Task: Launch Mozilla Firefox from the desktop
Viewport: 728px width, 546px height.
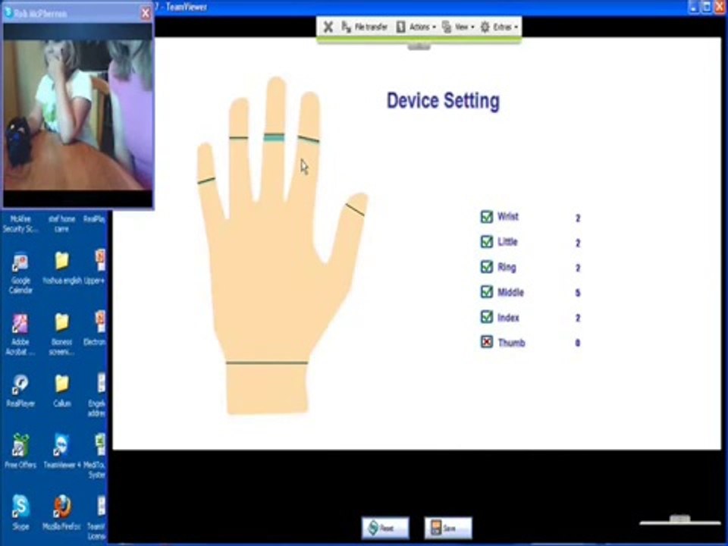Action: tap(61, 513)
